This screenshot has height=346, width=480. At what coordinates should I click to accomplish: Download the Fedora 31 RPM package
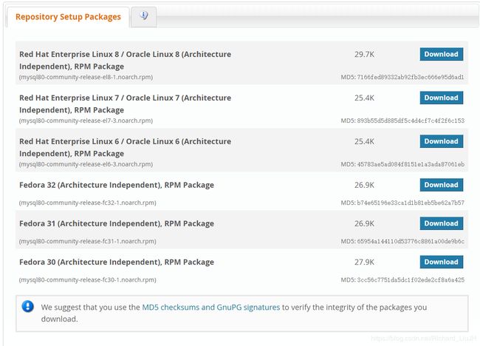click(441, 223)
